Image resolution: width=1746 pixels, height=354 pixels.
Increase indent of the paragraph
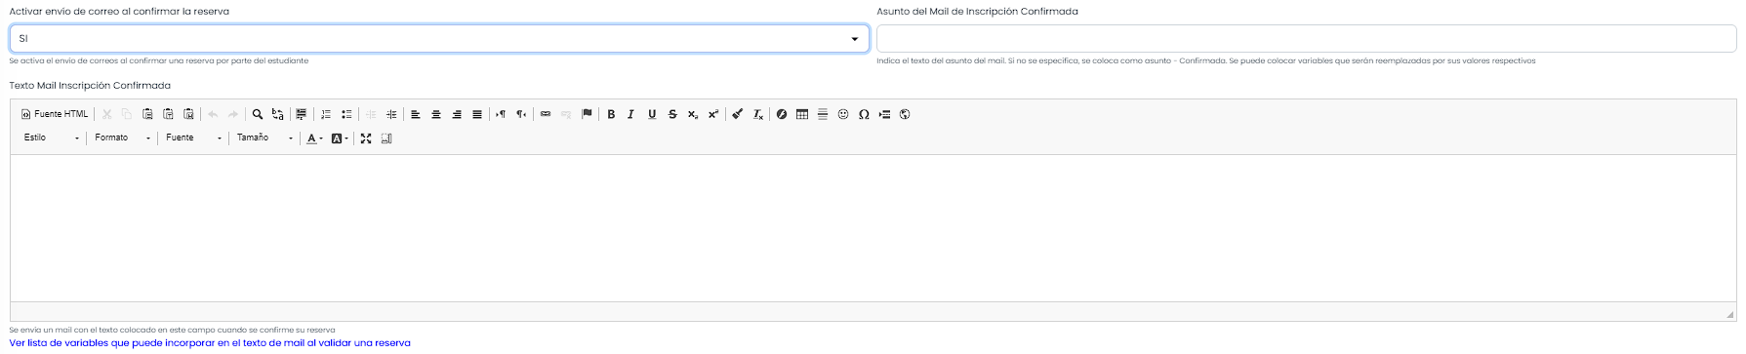coord(391,114)
